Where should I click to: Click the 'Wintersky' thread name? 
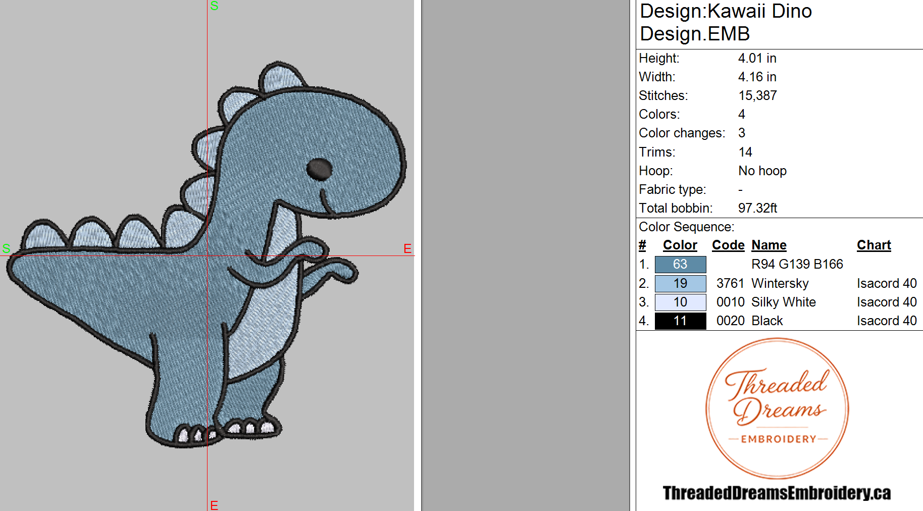coord(780,283)
